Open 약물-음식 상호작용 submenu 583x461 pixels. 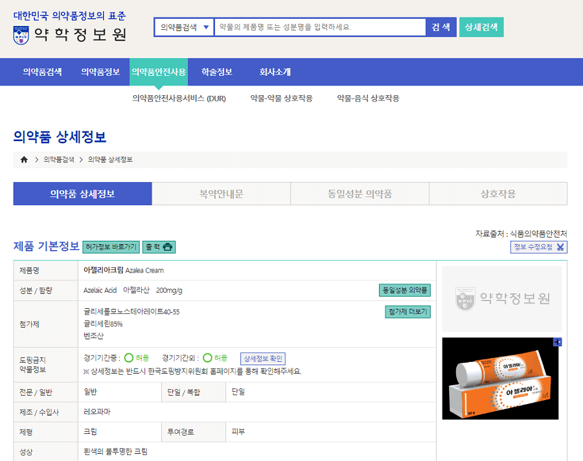(x=368, y=98)
